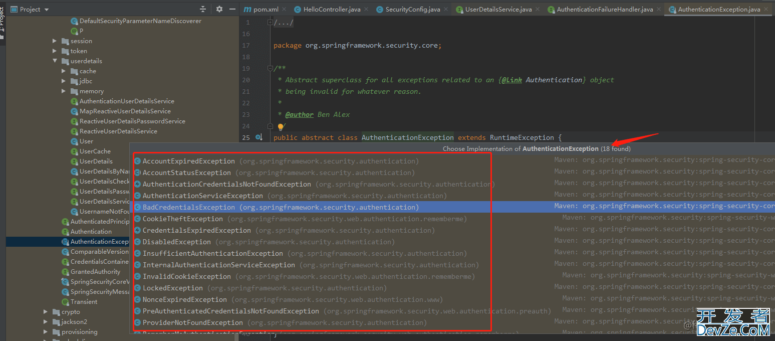Choose PreAuthenticatedCredentialsNotFoundException in popup
Screen dimensions: 775x341
click(x=452, y=311)
